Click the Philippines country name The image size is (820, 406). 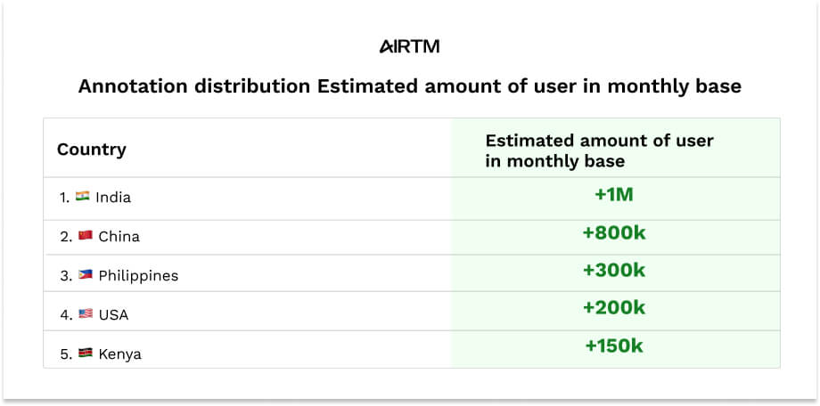click(x=138, y=276)
